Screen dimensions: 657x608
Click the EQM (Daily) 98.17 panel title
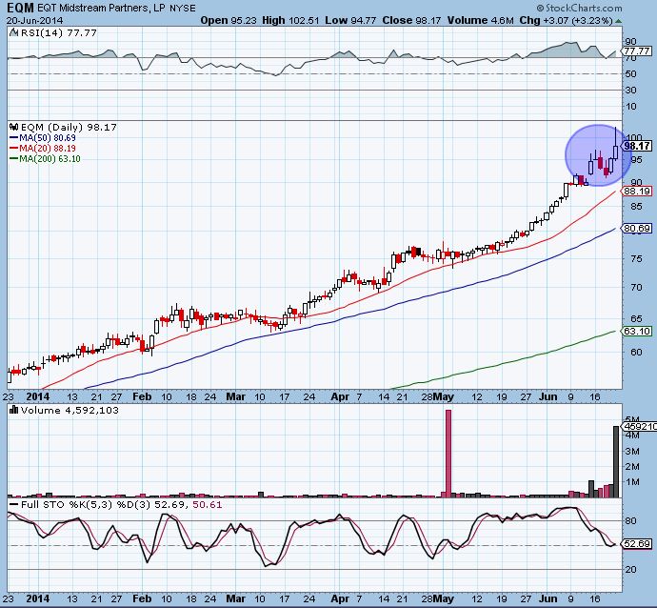coord(69,127)
